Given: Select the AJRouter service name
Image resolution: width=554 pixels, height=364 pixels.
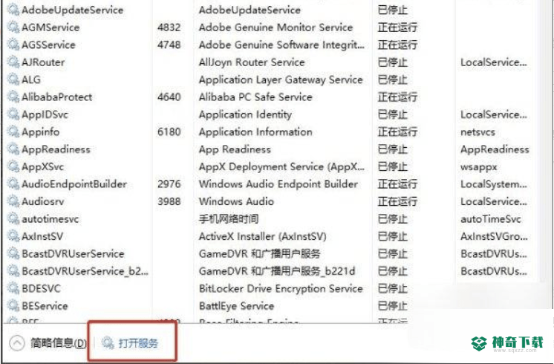Looking at the screenshot, I should pyautogui.click(x=43, y=62).
